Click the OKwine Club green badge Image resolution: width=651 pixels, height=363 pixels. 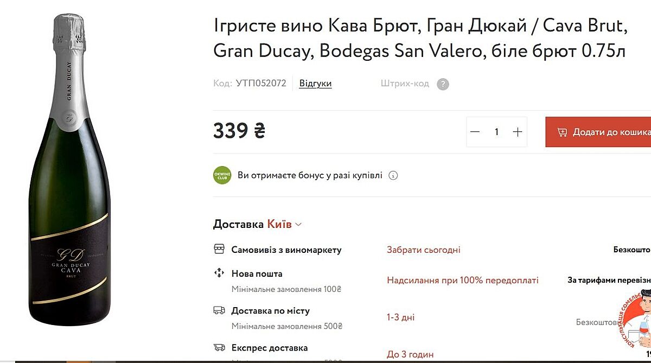pyautogui.click(x=222, y=175)
